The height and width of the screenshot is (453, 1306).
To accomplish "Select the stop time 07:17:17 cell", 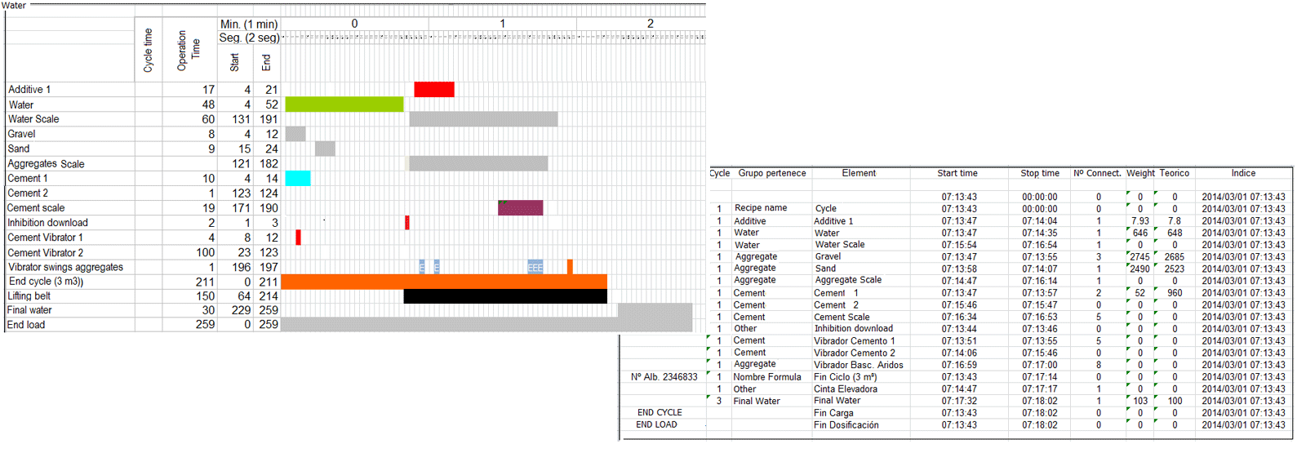I will (x=1040, y=389).
